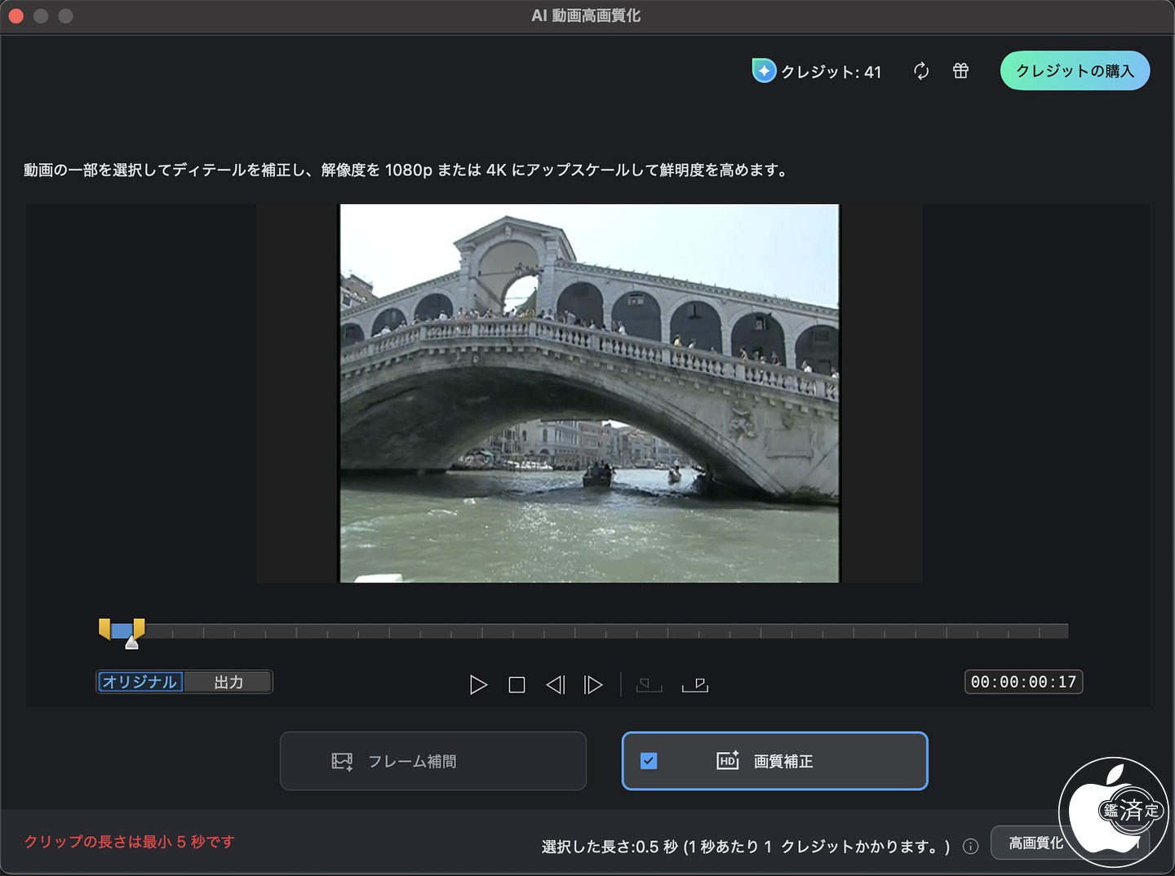This screenshot has height=876, width=1175.
Task: Click the right yellow trim handle
Action: click(139, 627)
